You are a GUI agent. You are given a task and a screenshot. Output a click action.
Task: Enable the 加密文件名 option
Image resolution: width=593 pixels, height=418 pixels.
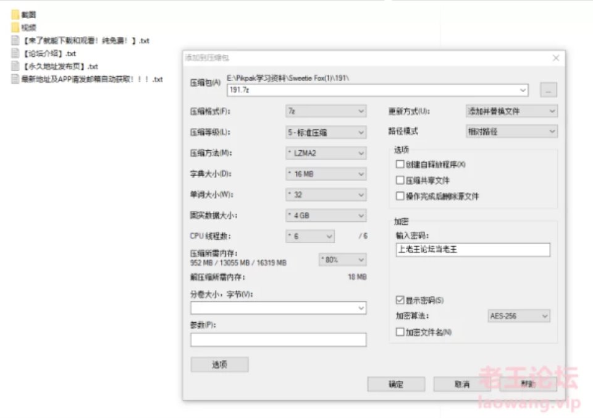coord(400,331)
